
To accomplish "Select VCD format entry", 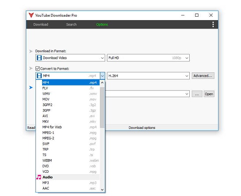I will (71, 171).
